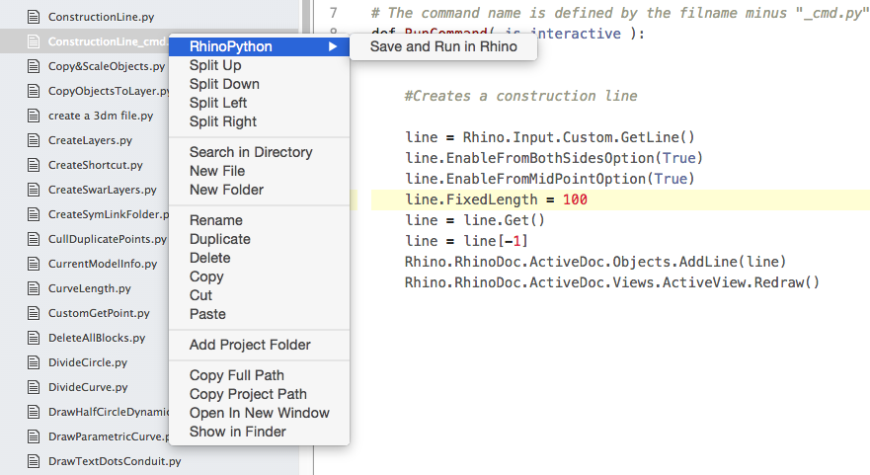Click the file icon beside DivideCircle.py
This screenshot has width=870, height=475.
(34, 362)
